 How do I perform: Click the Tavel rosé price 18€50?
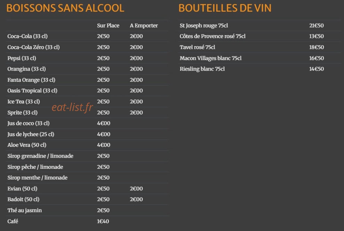pyautogui.click(x=317, y=47)
